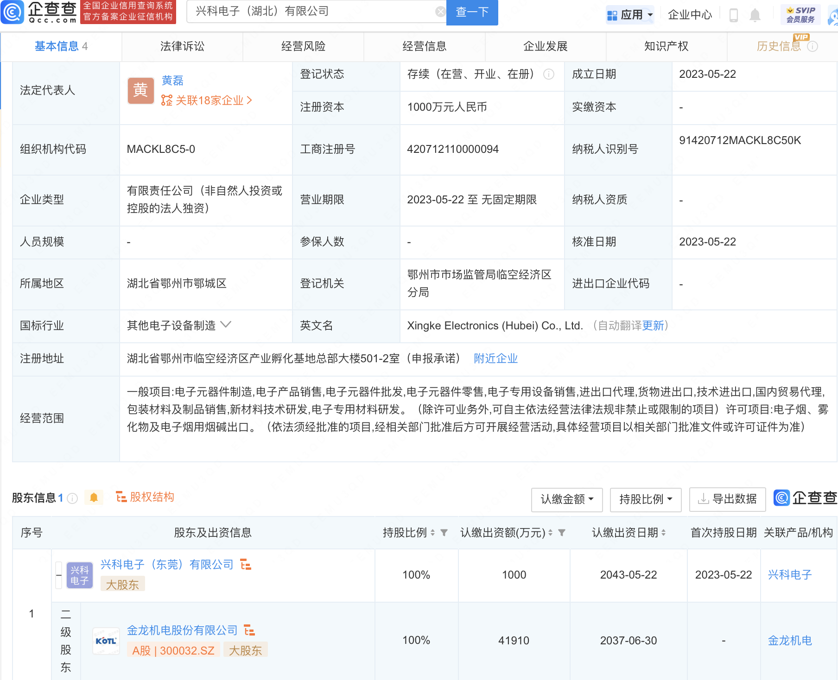Click the shareholder alert bell icon

(x=94, y=497)
